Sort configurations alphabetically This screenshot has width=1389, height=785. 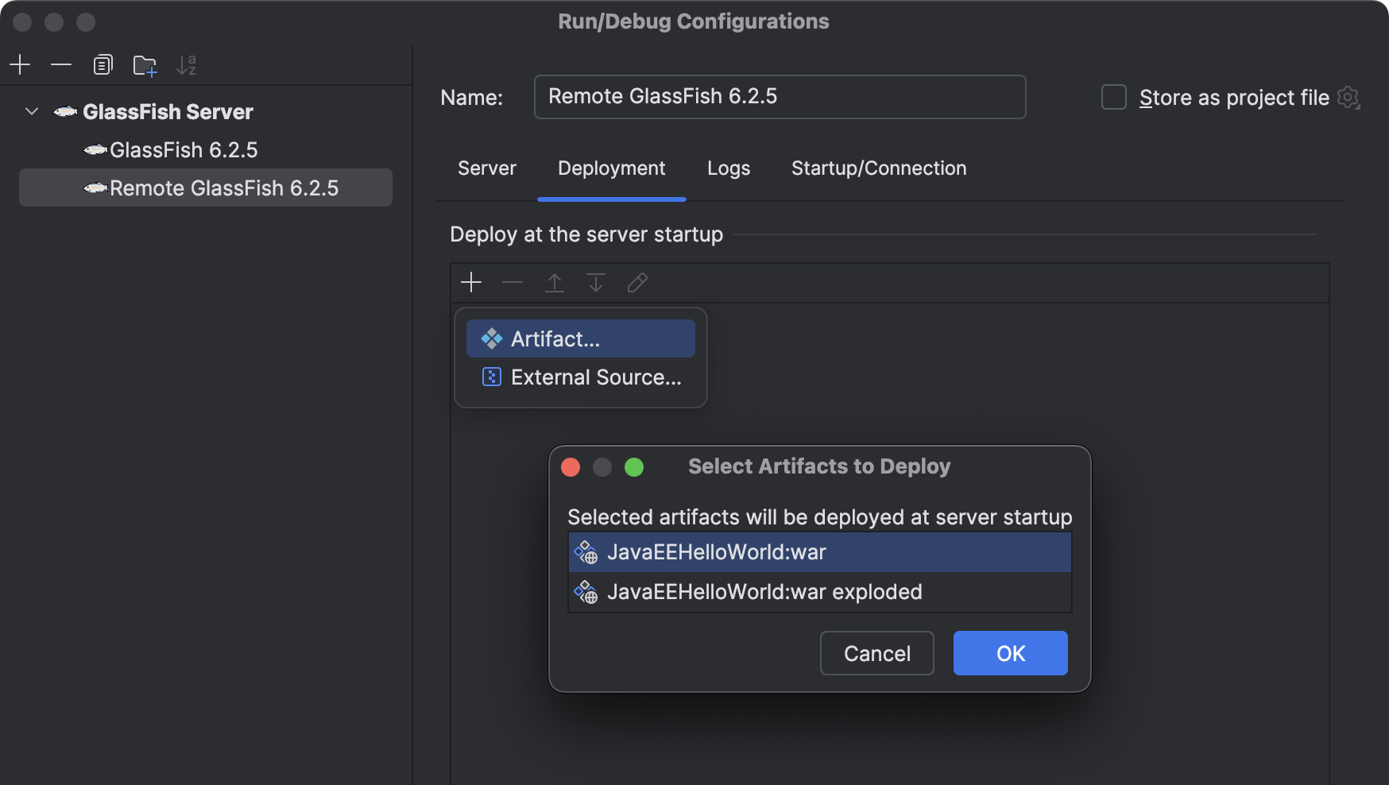pos(187,65)
